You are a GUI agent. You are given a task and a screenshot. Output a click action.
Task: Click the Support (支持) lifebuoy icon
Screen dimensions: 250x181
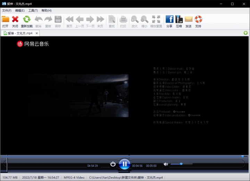click(x=198, y=19)
